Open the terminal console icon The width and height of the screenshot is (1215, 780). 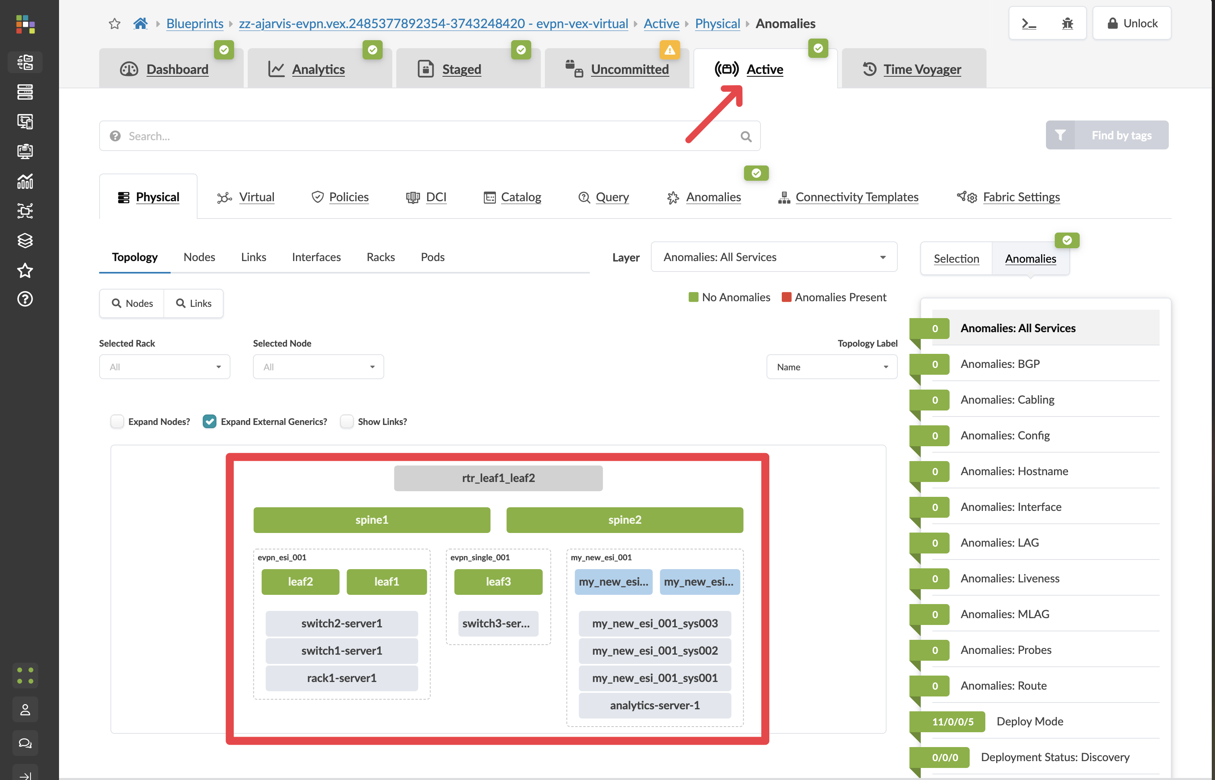[x=1029, y=23]
